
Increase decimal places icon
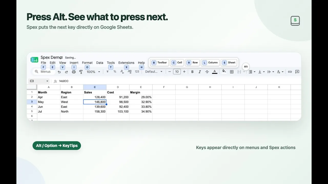[x=129, y=72]
